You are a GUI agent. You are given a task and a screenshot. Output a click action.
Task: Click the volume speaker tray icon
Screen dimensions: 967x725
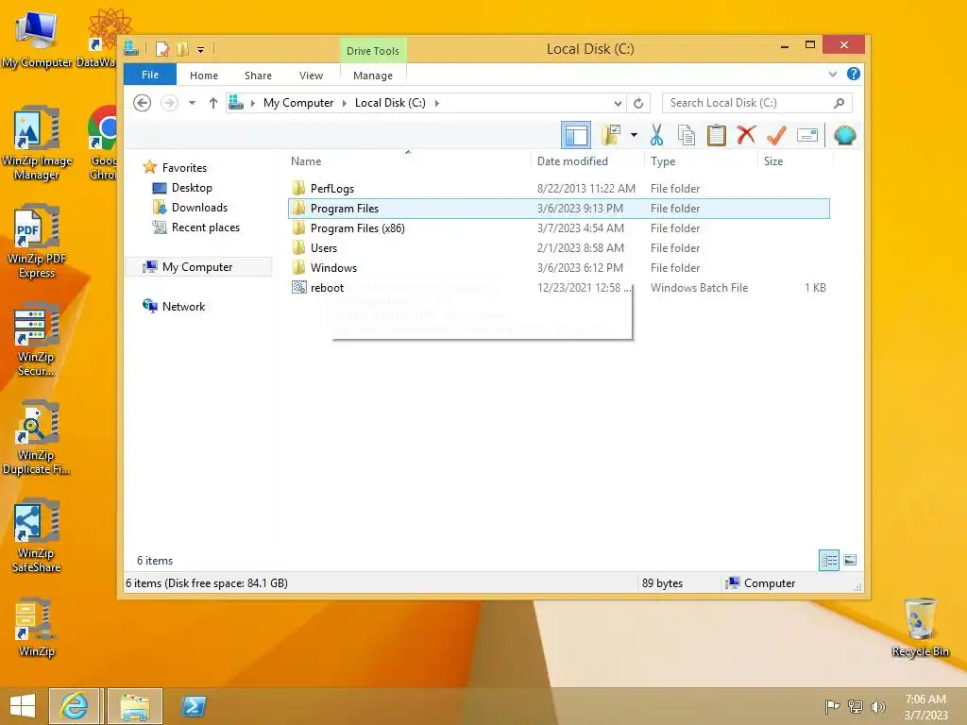[877, 706]
